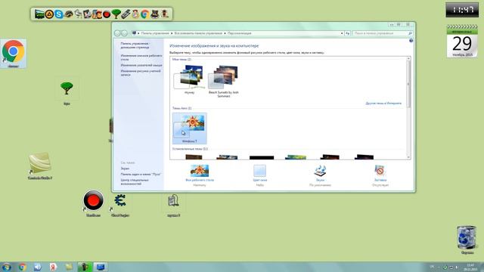The image size is (484, 272).
Task: Open 'Центр специальных возможностей' link
Action: (x=135, y=182)
